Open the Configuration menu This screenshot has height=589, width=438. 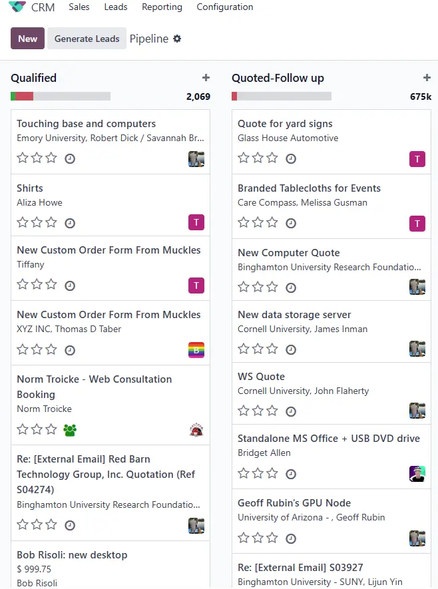(224, 7)
